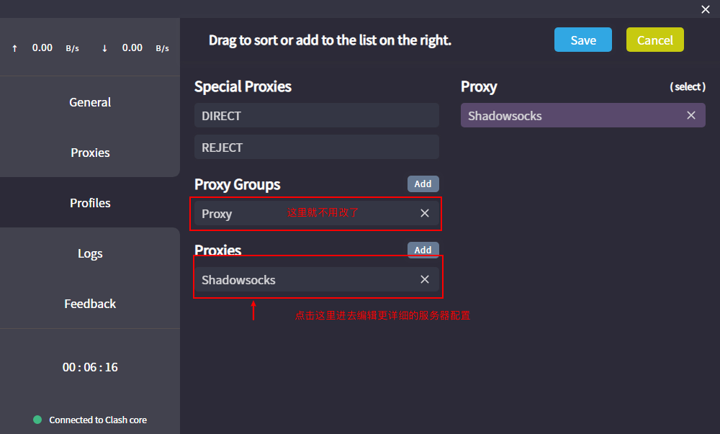Save the profile changes

582,40
